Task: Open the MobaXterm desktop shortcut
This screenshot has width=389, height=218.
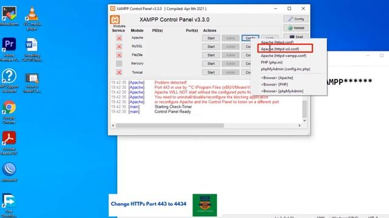Action: pos(9,16)
